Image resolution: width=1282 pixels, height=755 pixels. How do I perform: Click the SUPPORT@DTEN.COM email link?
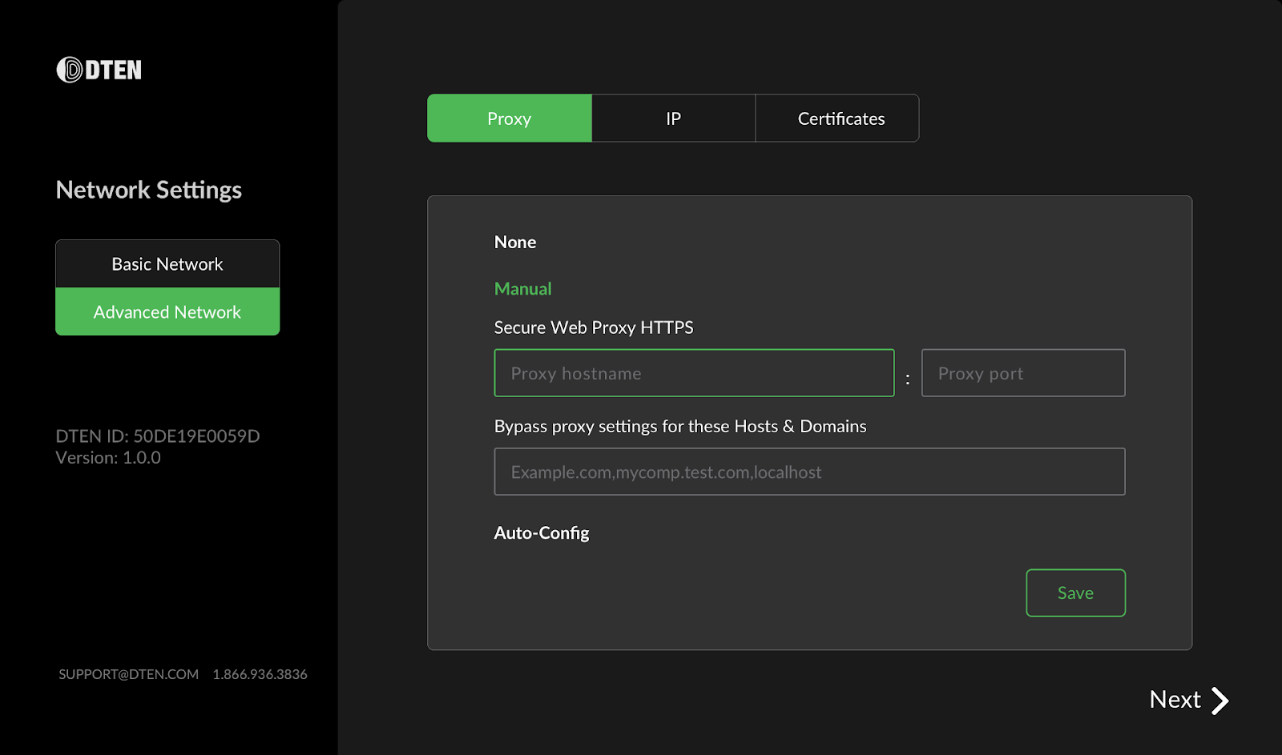[127, 674]
